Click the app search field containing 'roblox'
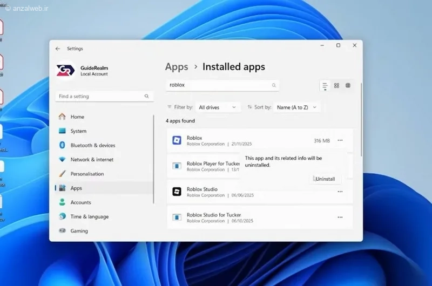 (222, 85)
